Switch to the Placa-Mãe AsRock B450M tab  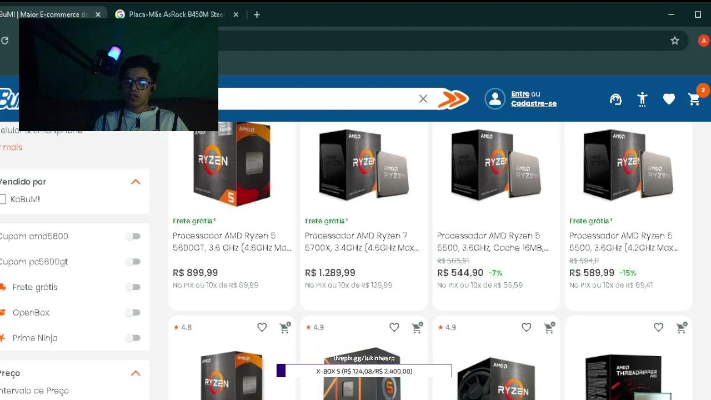pyautogui.click(x=177, y=14)
